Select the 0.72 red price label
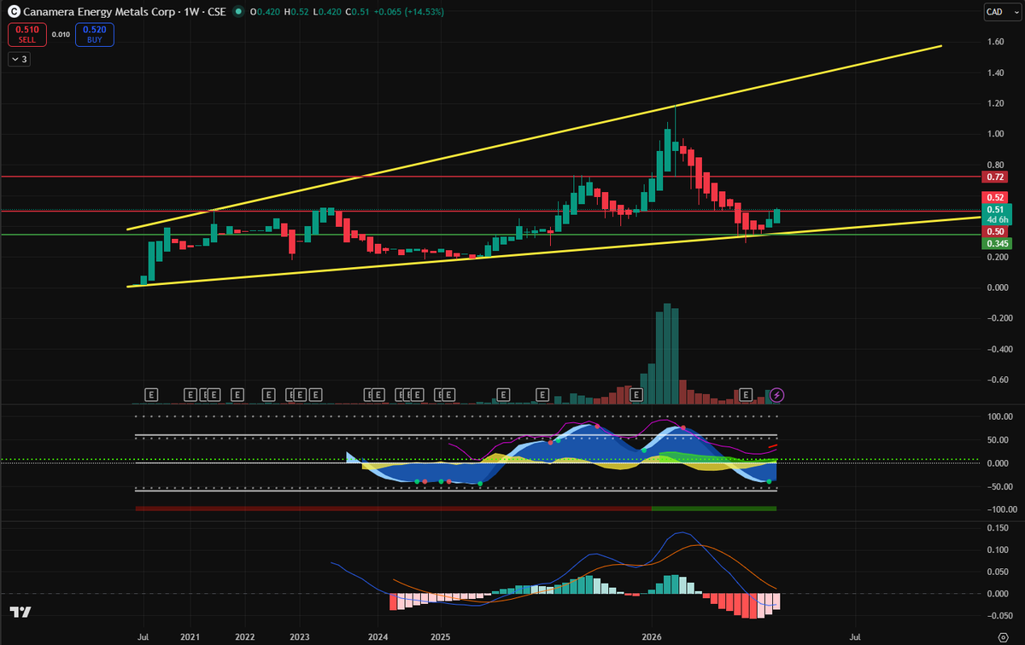The width and height of the screenshot is (1025, 645). point(995,177)
